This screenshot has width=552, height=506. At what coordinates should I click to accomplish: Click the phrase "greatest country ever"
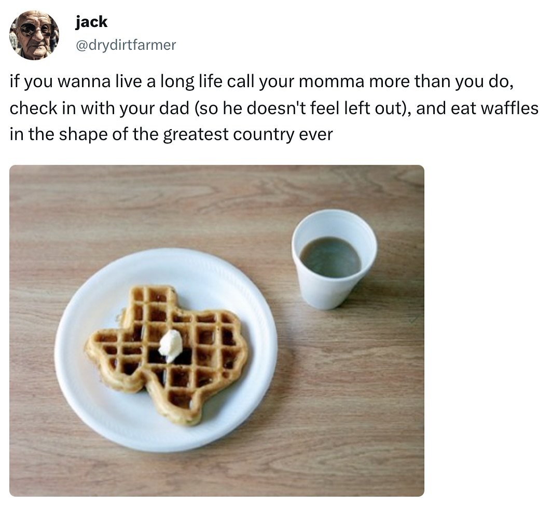coord(248,134)
